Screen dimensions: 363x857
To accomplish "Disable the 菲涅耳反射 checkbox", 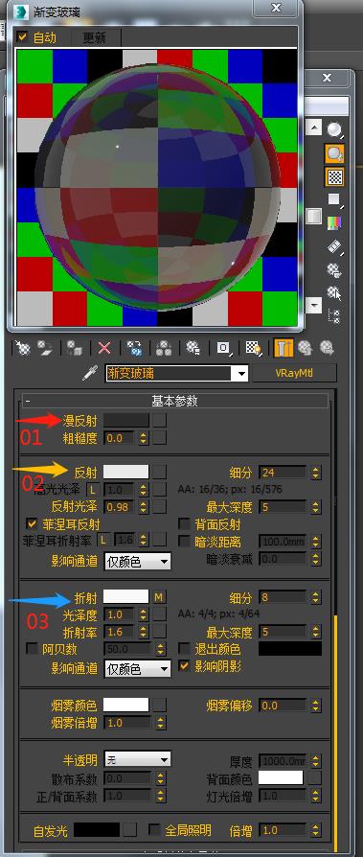I will pyautogui.click(x=33, y=524).
